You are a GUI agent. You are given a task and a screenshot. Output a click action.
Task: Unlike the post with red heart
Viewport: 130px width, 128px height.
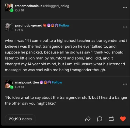coord(123,119)
